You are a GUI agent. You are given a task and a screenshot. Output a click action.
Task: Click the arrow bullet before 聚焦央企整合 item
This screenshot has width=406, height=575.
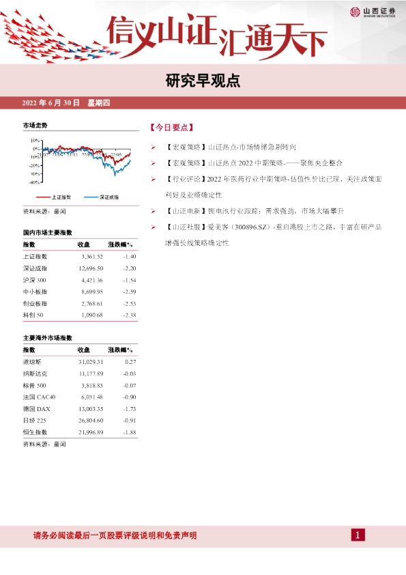click(x=153, y=163)
